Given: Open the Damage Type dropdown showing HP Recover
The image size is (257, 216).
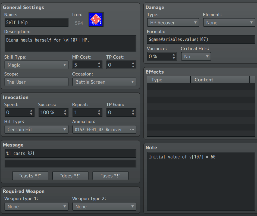Looking at the screenshot, I should click(x=173, y=23).
